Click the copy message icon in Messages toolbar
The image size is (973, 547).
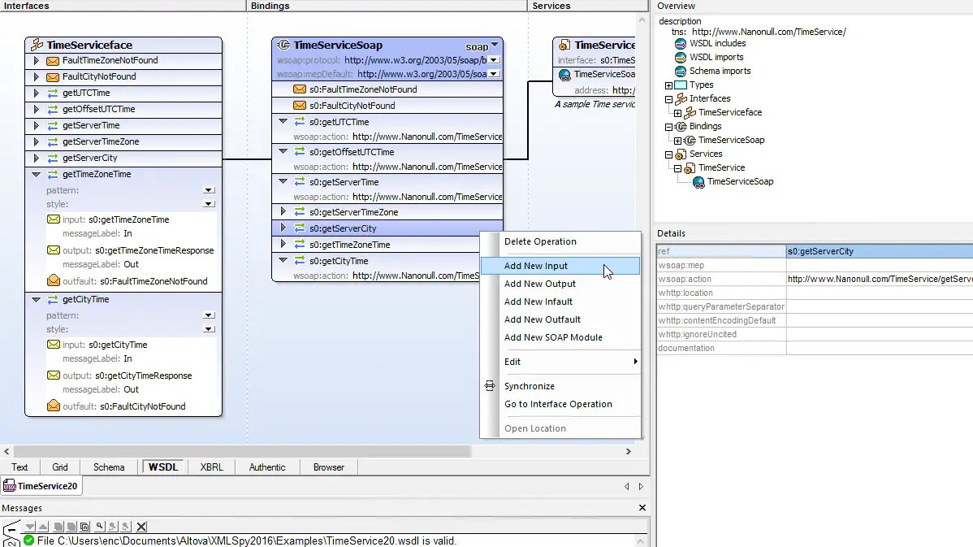pyautogui.click(x=58, y=526)
